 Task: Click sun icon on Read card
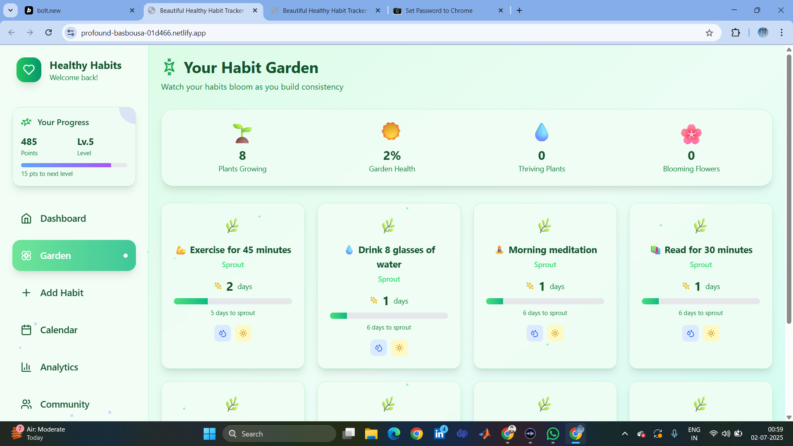(x=711, y=333)
